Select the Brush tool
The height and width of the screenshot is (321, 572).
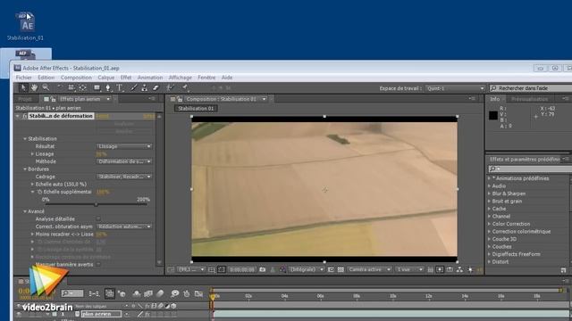pos(133,87)
